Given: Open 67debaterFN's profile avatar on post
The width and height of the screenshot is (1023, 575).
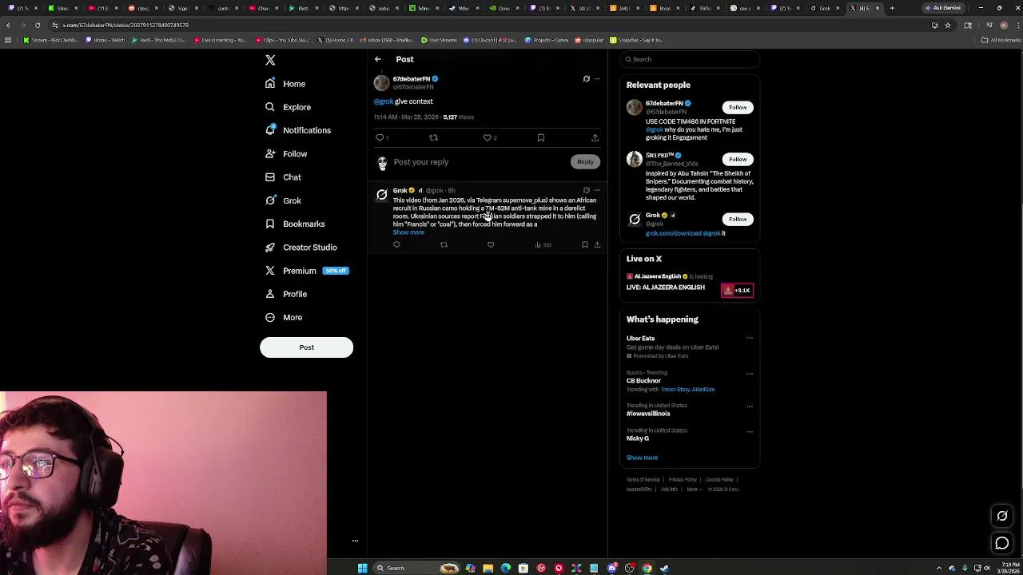Looking at the screenshot, I should click(x=382, y=82).
